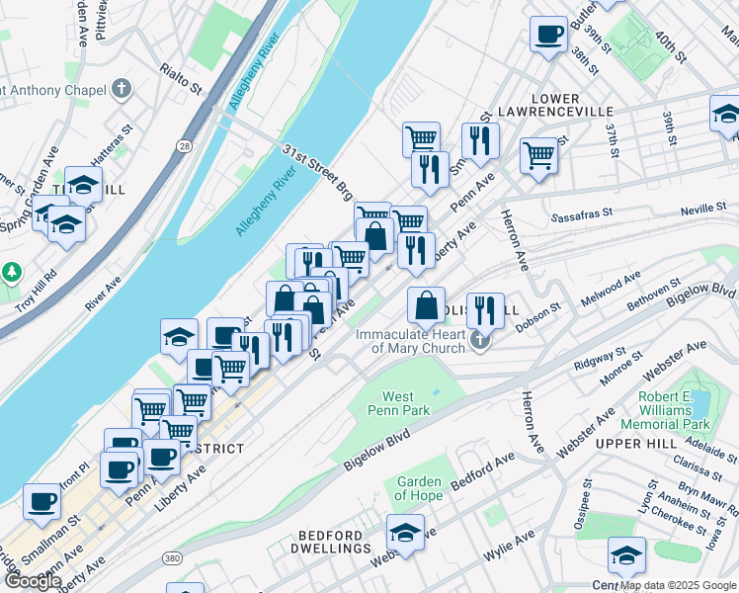The image size is (739, 593).
Task: Open the school marker in Bedford Dwellings
Action: pyautogui.click(x=405, y=534)
